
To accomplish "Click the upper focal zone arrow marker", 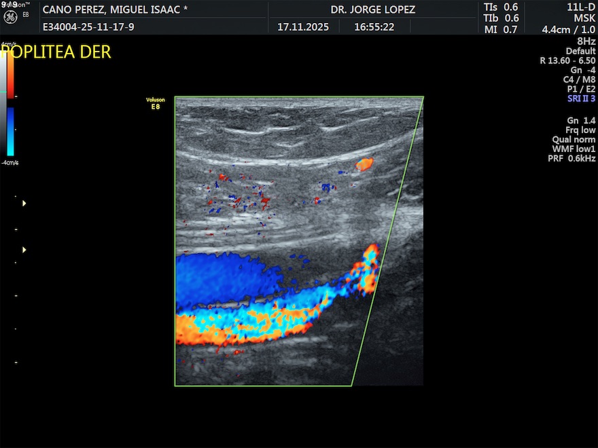I will pos(25,203).
